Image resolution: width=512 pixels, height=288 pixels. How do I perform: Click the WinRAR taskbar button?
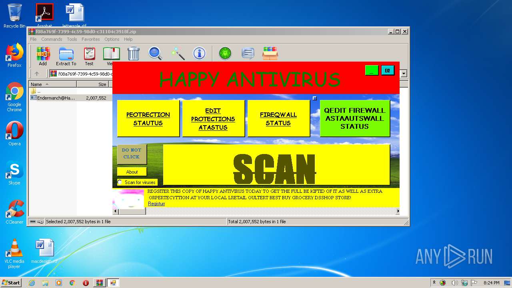[99, 283]
